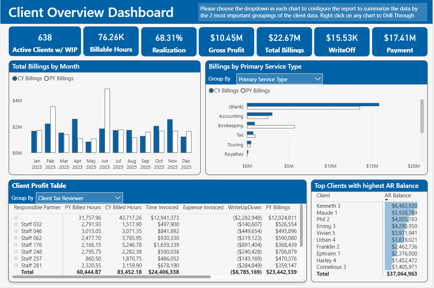Click the service type chart vertical scrollbar
This screenshot has width=434, height=288.
coord(422,116)
